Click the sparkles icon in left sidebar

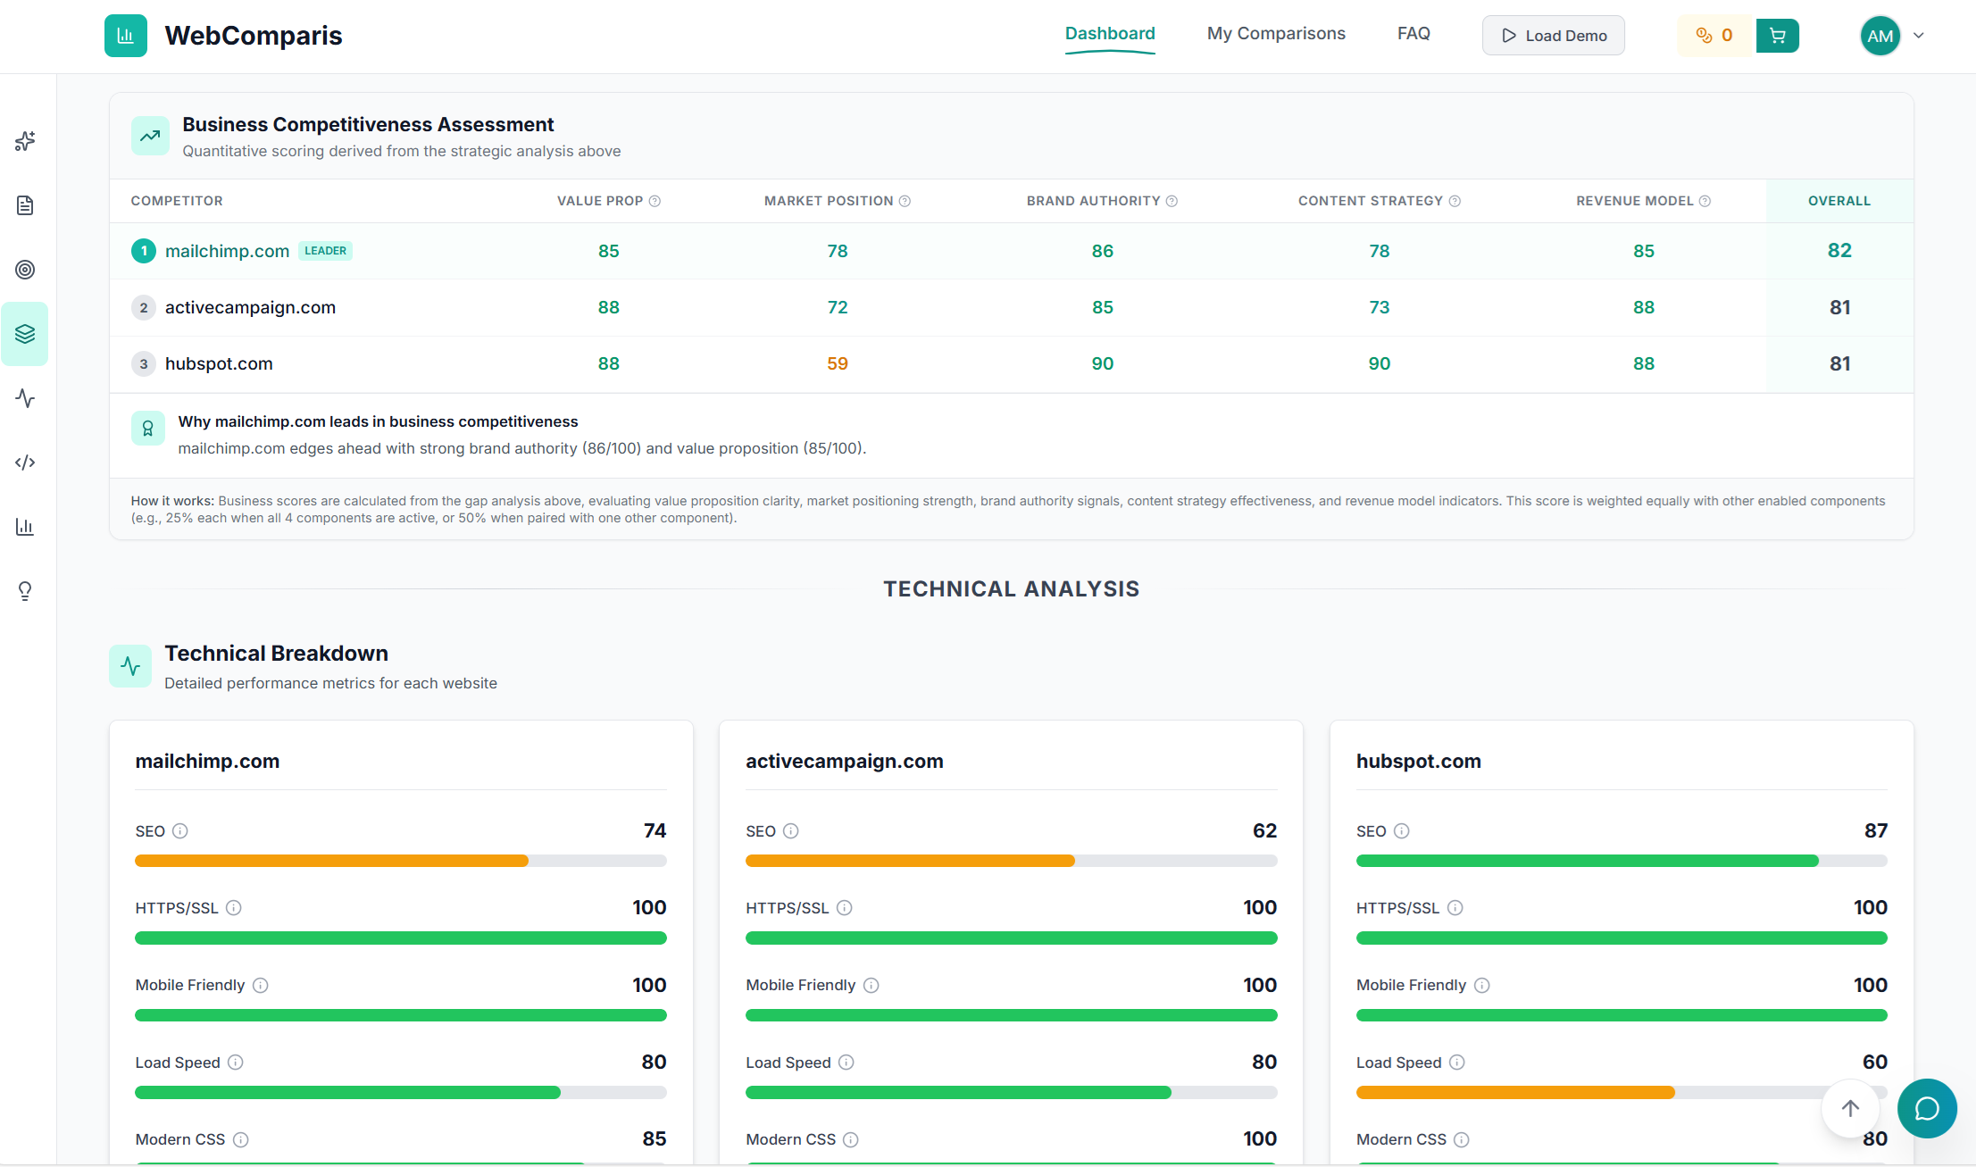tap(25, 141)
